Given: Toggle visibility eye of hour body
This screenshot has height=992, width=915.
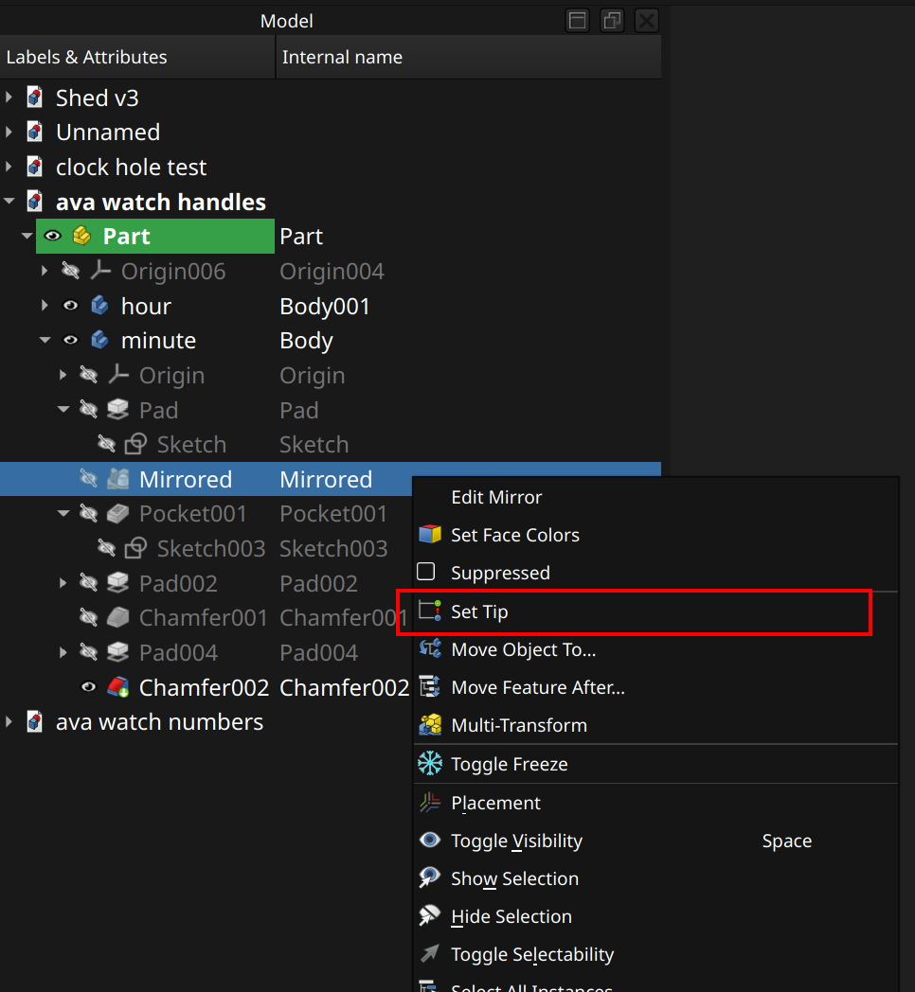Looking at the screenshot, I should [x=70, y=306].
